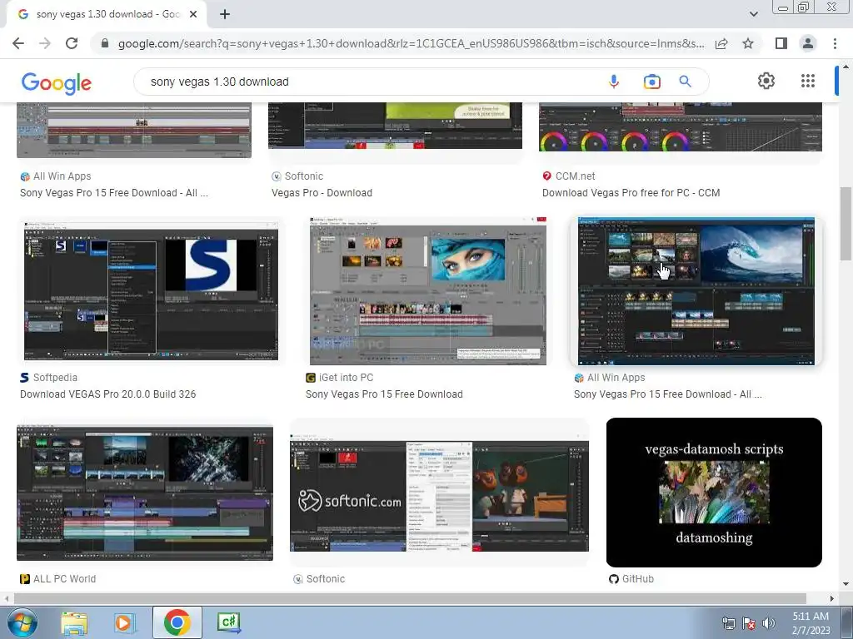The height and width of the screenshot is (639, 853).
Task: Open 'Sony Vegas Pro 15 Free Download - All ...' top link
Action: coord(113,193)
